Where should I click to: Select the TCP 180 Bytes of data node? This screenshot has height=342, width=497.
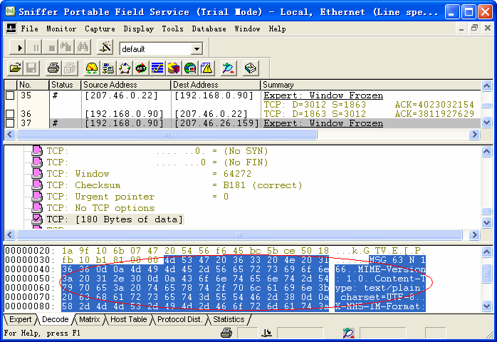114,219
